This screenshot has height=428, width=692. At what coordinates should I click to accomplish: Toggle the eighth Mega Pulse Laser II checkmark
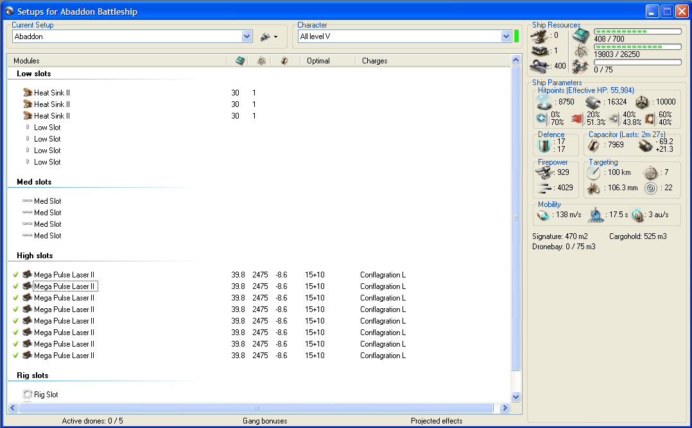[x=15, y=356]
